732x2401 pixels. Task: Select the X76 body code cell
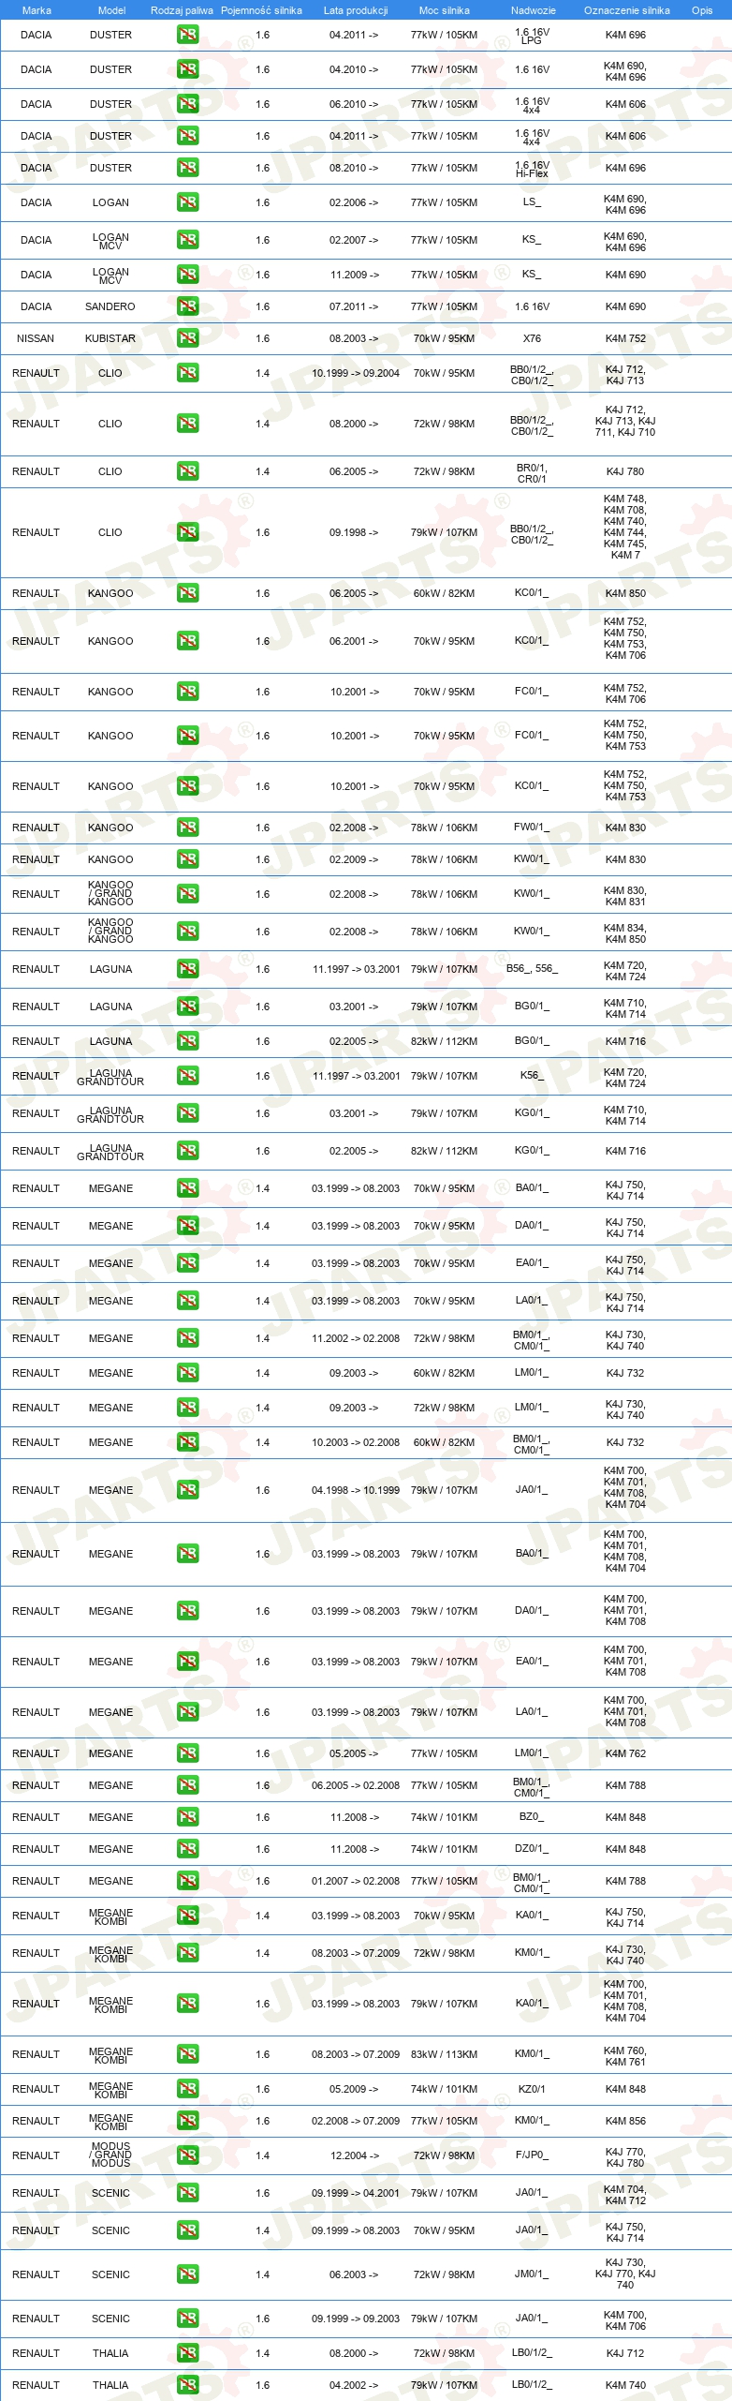pos(532,338)
